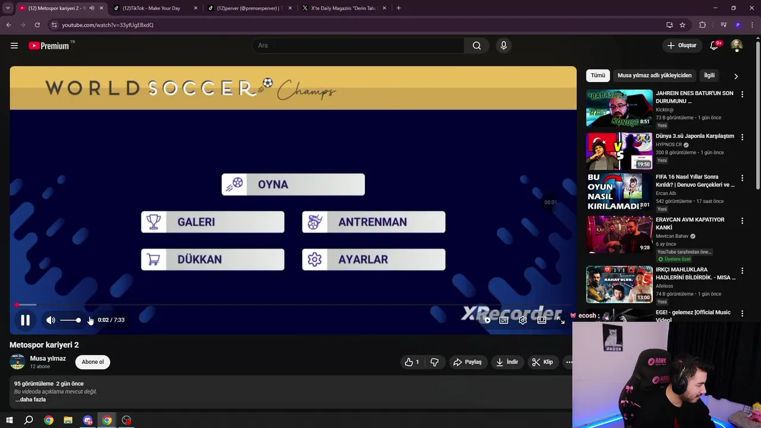The height and width of the screenshot is (428, 761).
Task: Open a new browser tab with plus
Action: click(398, 8)
